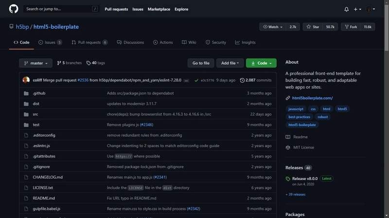389x218 pixels.
Task: Open Issues in top navigation
Action: point(138,9)
